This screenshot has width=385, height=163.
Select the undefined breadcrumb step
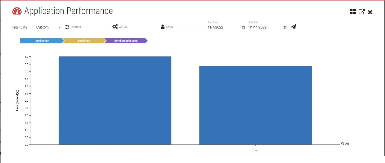pyautogui.click(x=84, y=41)
